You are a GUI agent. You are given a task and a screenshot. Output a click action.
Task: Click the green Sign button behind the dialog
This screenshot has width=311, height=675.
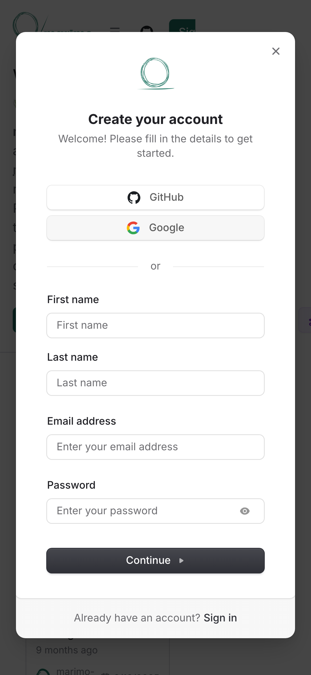[x=182, y=26]
